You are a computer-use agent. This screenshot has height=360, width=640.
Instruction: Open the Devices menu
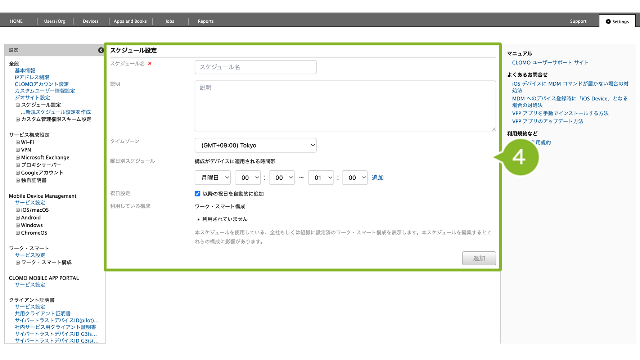91,21
